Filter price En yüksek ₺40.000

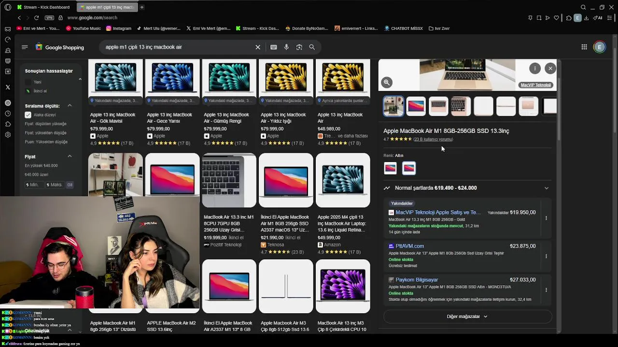coord(41,166)
